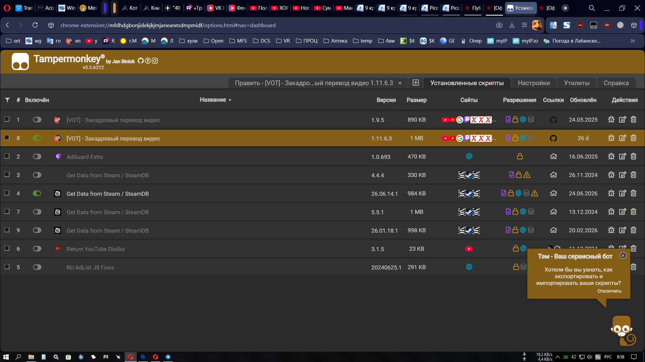Enable the VOT 1.9.5 script toggle

click(x=37, y=120)
